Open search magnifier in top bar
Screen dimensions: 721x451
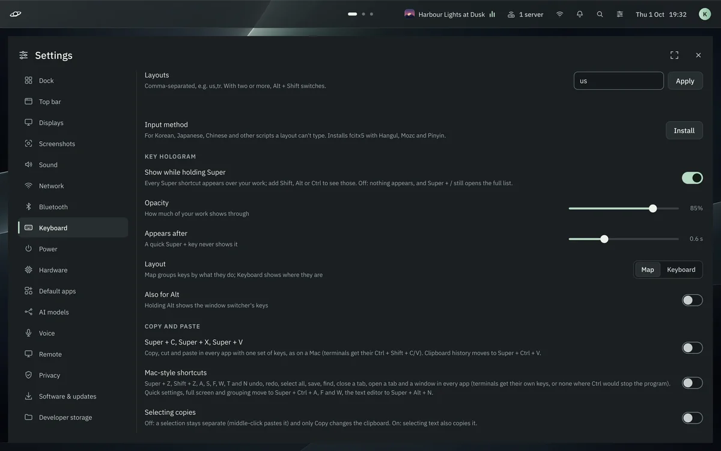tap(600, 14)
